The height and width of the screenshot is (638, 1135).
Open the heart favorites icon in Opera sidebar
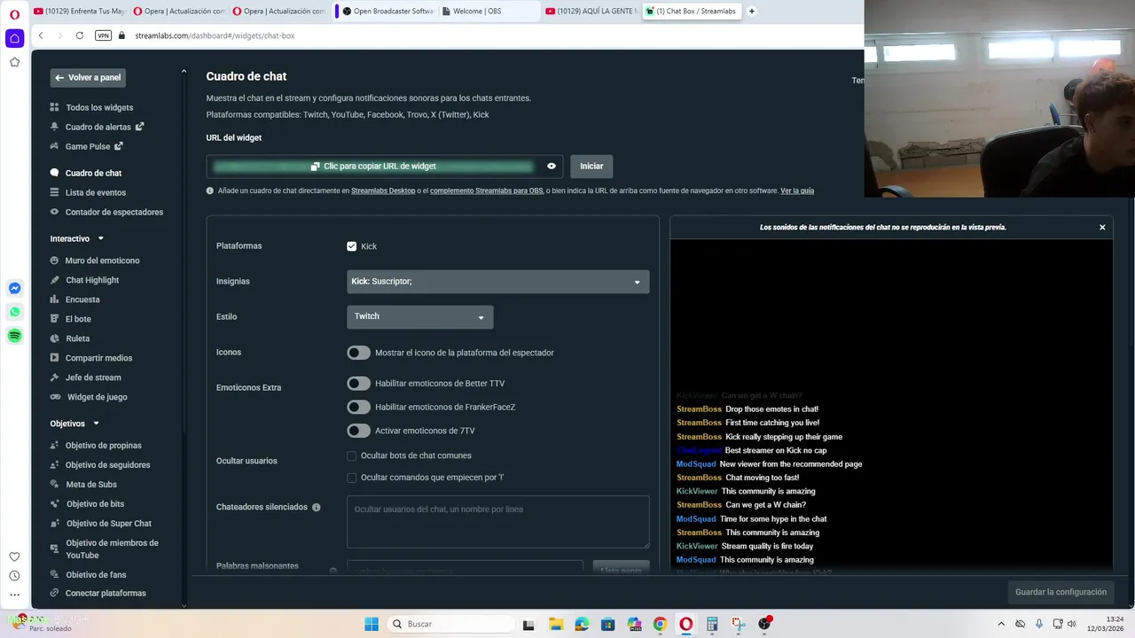tap(14, 556)
